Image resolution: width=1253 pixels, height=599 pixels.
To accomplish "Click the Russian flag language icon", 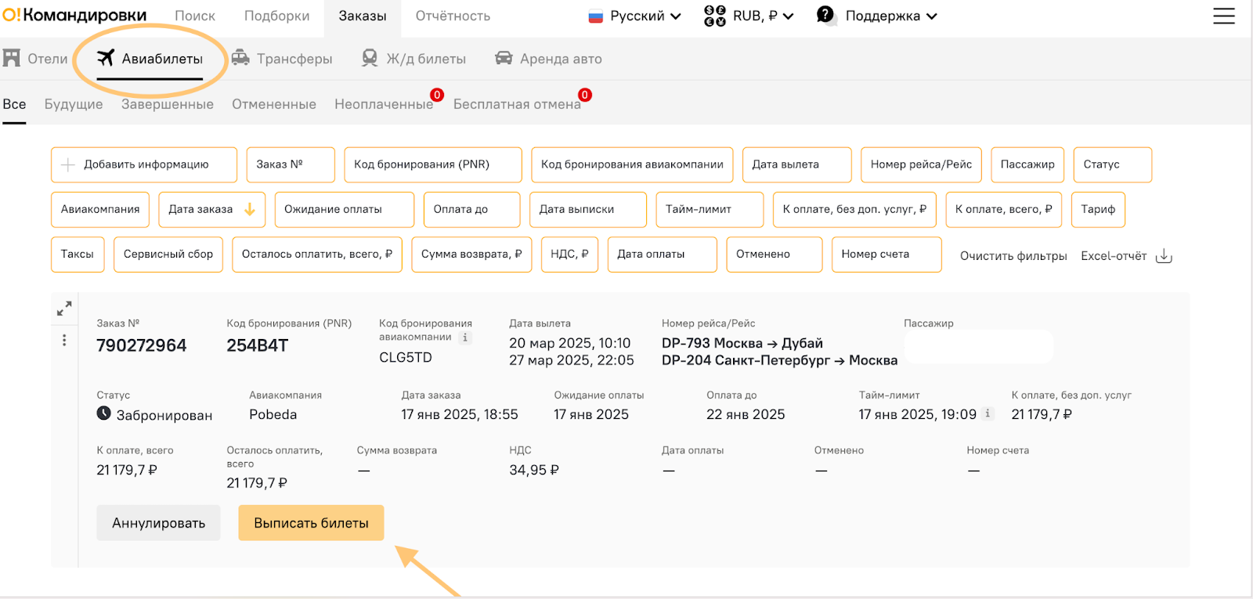I will pyautogui.click(x=596, y=16).
